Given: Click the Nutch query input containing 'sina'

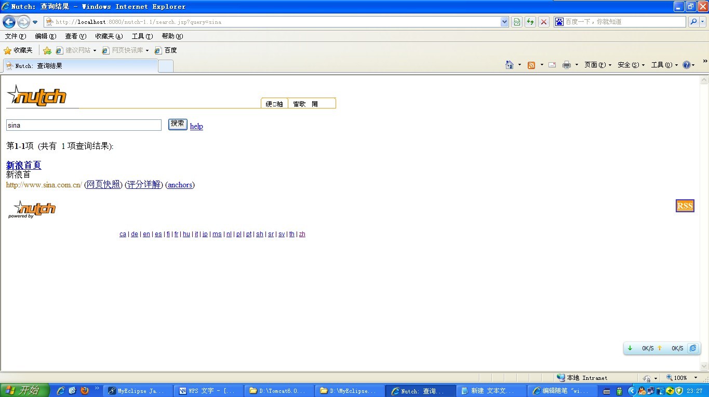Looking at the screenshot, I should pos(84,125).
